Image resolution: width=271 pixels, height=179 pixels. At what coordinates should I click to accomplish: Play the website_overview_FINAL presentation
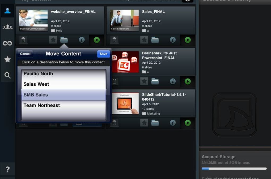point(97,40)
